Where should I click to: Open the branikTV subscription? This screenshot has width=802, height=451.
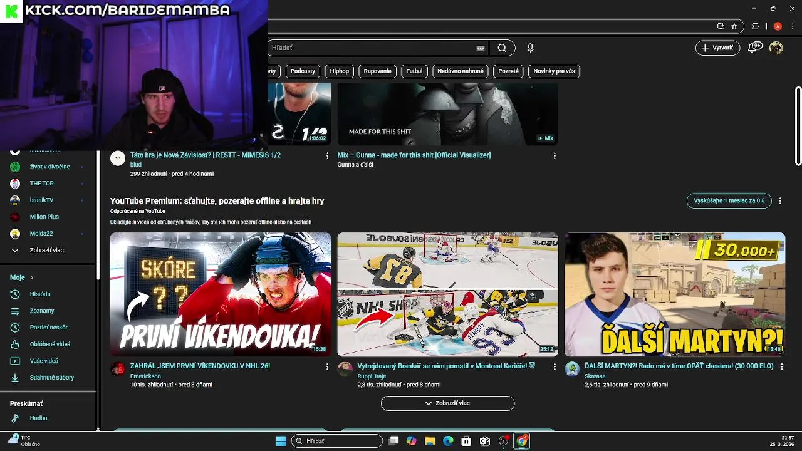pos(47,200)
